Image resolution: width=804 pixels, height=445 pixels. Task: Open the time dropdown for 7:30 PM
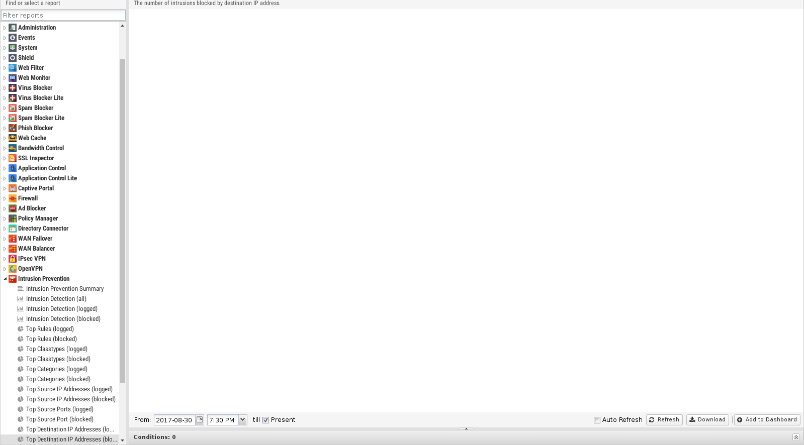(x=242, y=420)
